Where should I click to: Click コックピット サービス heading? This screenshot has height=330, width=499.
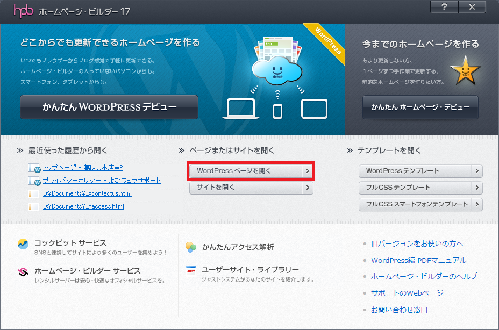pyautogui.click(x=70, y=243)
